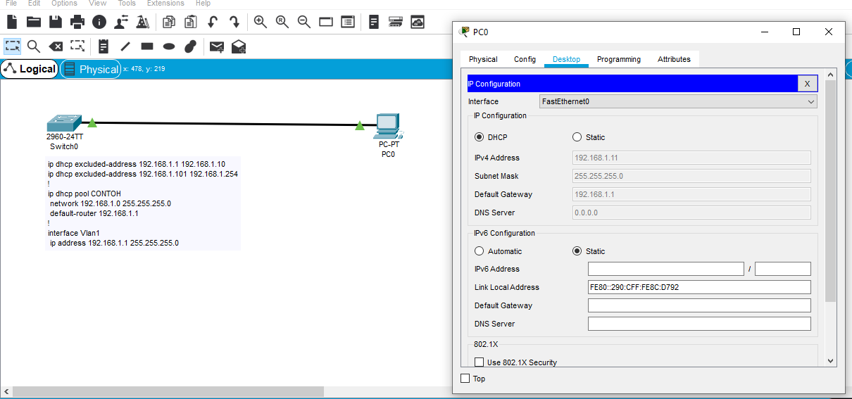Screen dimensions: 852x399
Task: Select the PC0 device on the canvas
Action: (x=388, y=125)
